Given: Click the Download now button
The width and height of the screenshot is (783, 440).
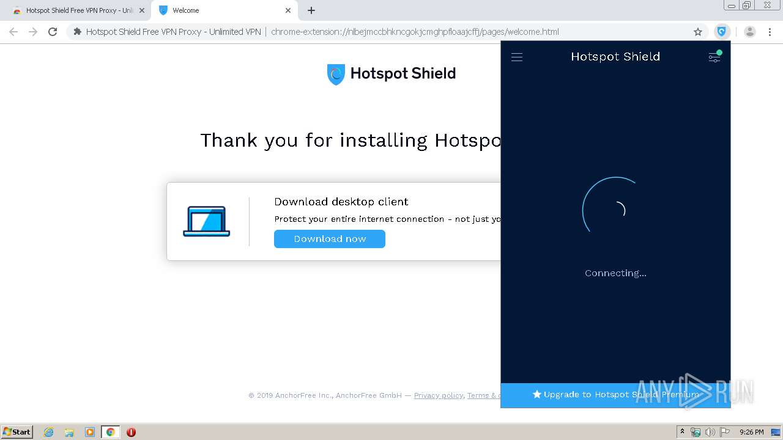Looking at the screenshot, I should pyautogui.click(x=330, y=239).
